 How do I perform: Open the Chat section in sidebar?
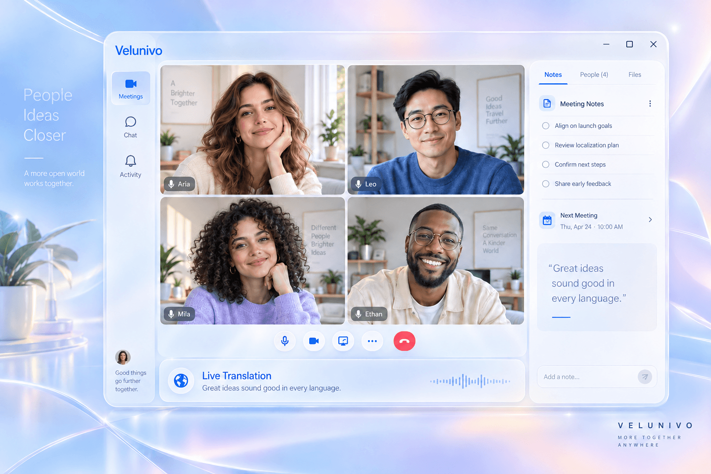point(131,127)
